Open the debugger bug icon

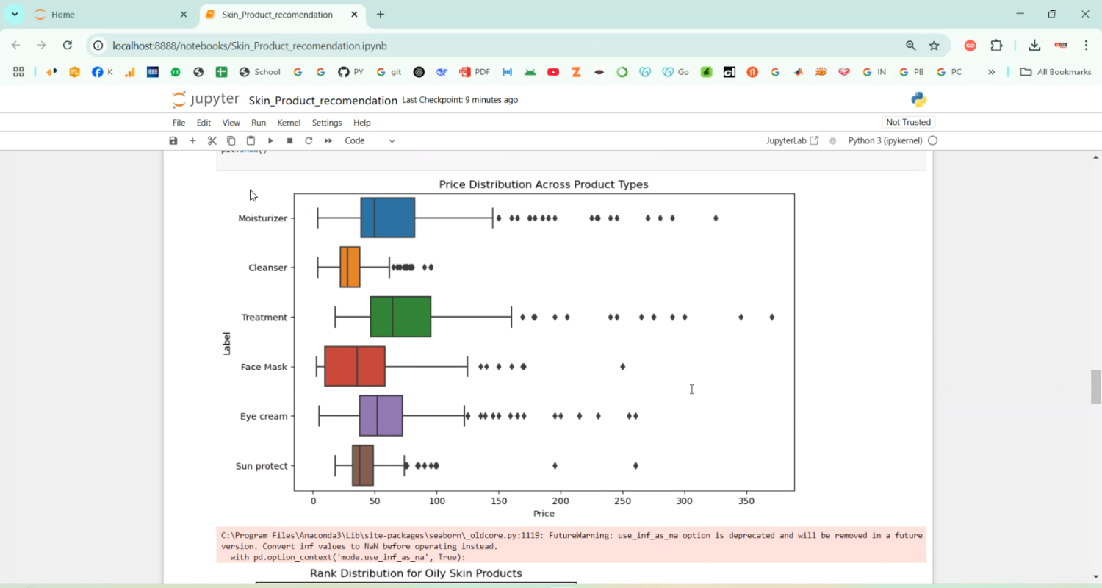coord(832,140)
